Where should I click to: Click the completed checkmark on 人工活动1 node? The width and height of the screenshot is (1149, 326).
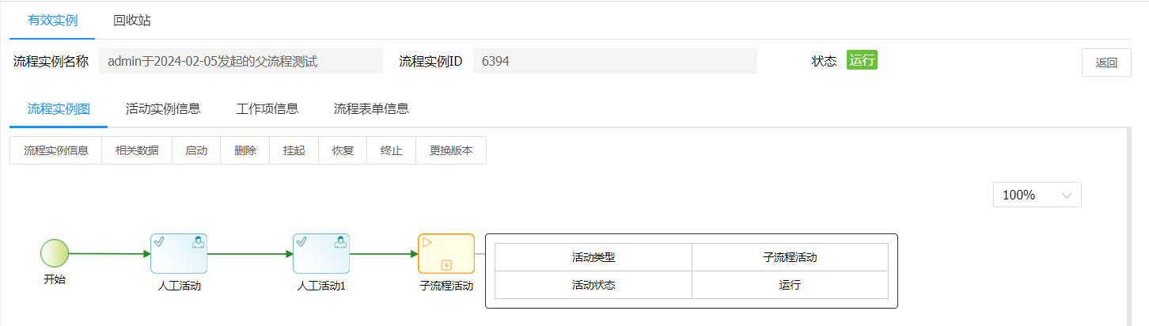click(x=302, y=241)
